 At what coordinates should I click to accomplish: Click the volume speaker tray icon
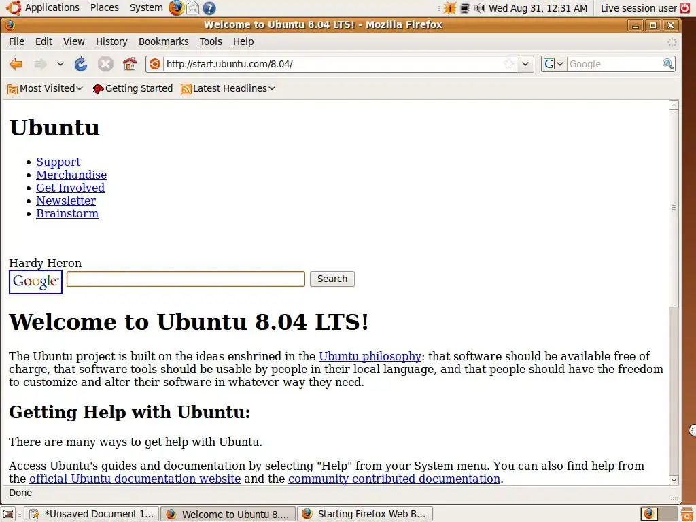pyautogui.click(x=480, y=8)
